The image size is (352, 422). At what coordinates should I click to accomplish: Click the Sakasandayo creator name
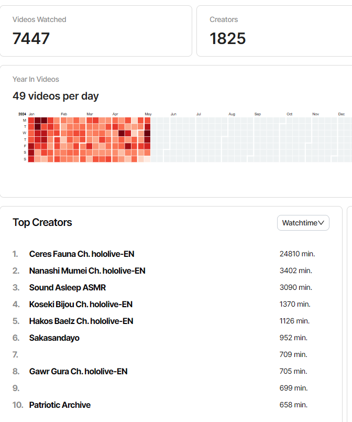pyautogui.click(x=54, y=338)
